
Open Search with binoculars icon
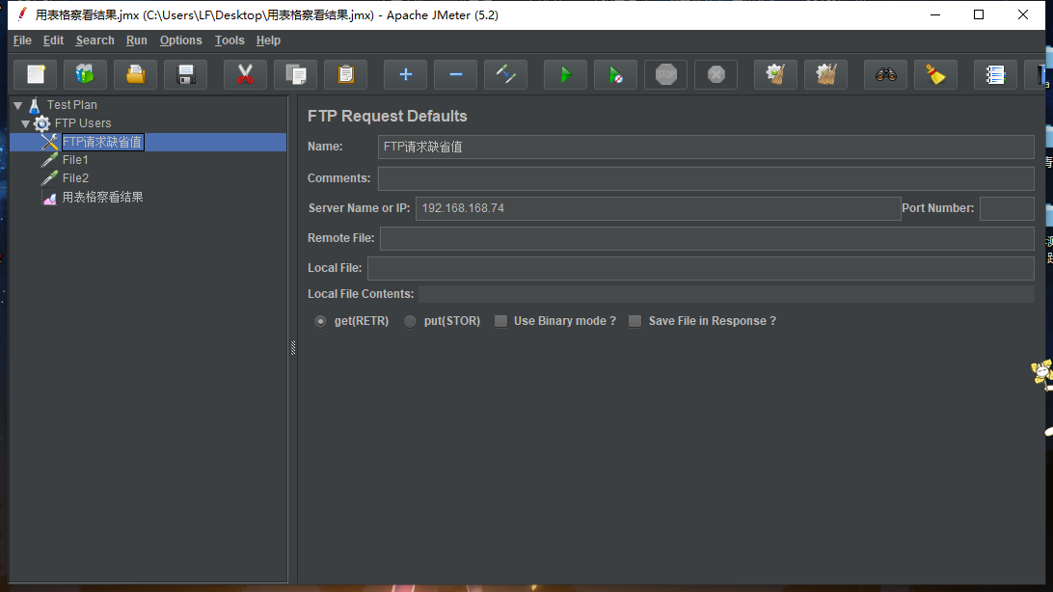point(886,74)
